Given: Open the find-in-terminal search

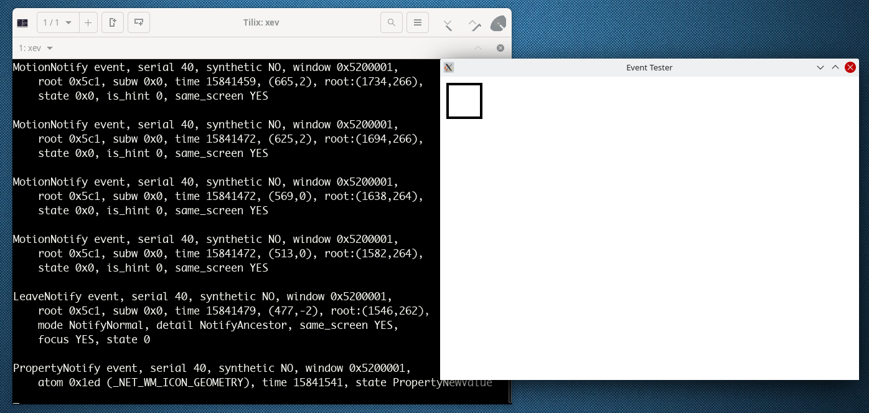Looking at the screenshot, I should [392, 23].
